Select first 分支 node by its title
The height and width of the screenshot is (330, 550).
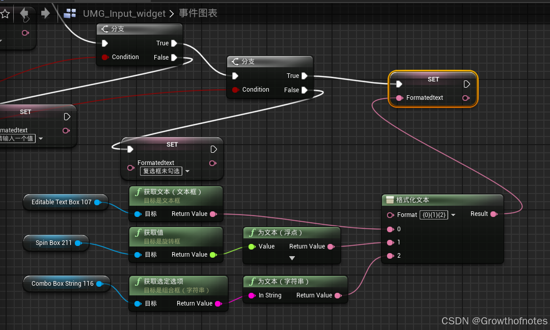(118, 29)
